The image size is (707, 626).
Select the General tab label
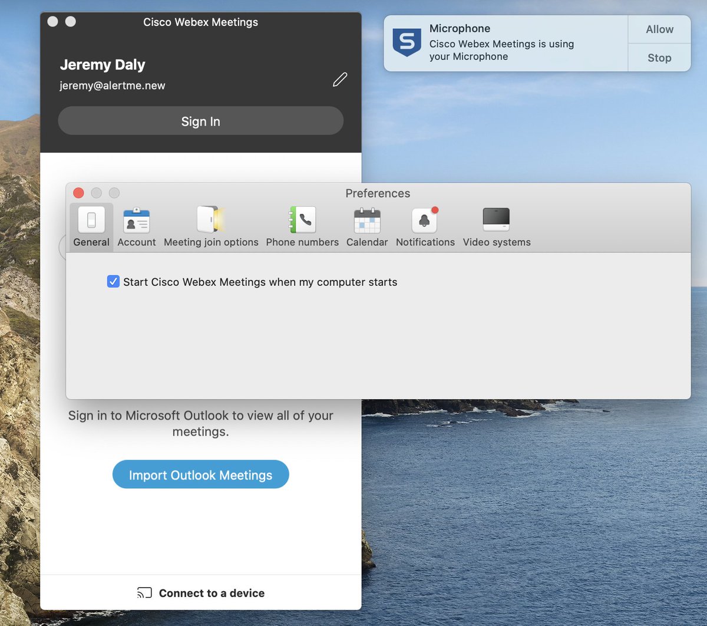click(91, 242)
